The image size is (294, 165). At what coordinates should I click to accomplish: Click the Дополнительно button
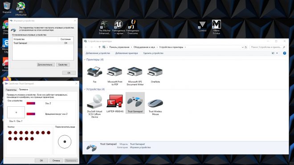(46, 64)
